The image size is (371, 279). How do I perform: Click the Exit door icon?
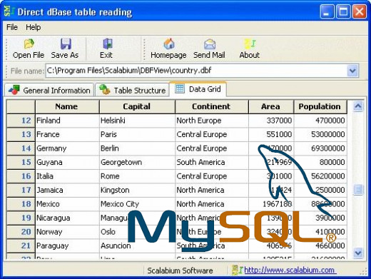[108, 44]
